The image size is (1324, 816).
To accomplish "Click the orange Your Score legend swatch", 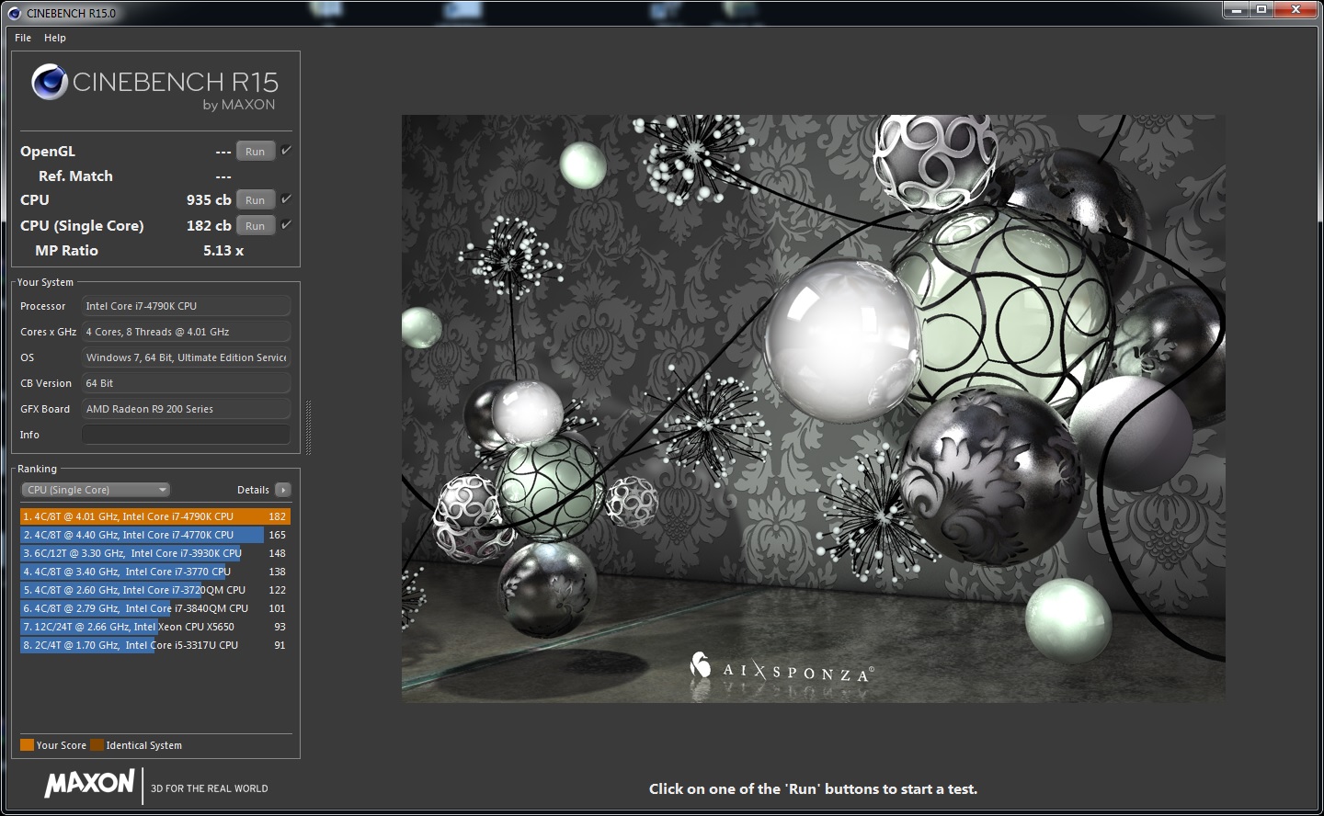I will (x=27, y=745).
